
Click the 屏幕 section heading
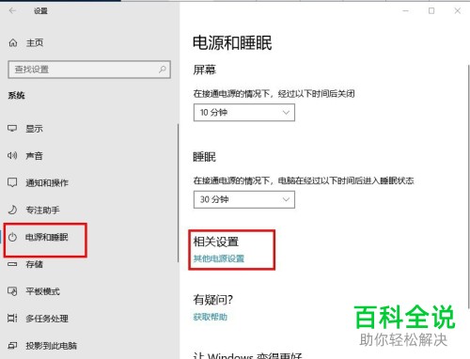click(205, 70)
